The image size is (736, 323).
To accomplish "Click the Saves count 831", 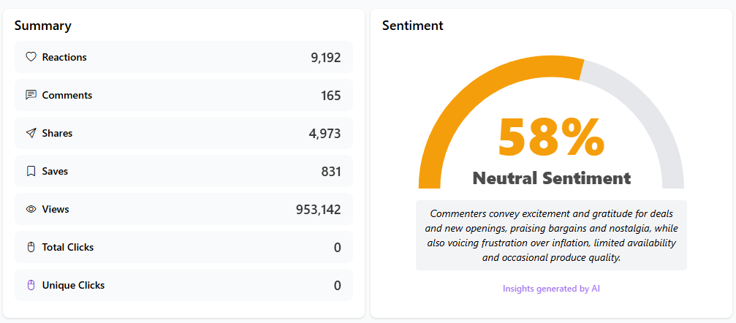I will tap(330, 172).
